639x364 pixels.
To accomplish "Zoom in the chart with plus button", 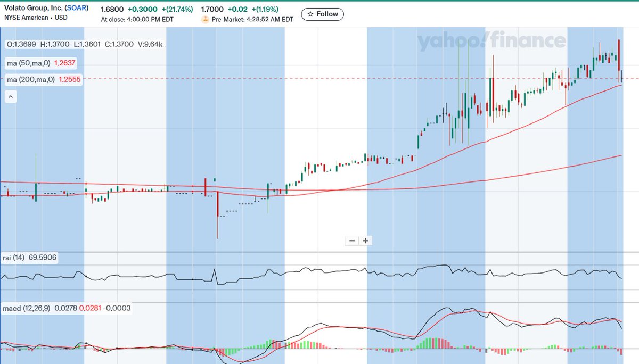I will pyautogui.click(x=366, y=241).
